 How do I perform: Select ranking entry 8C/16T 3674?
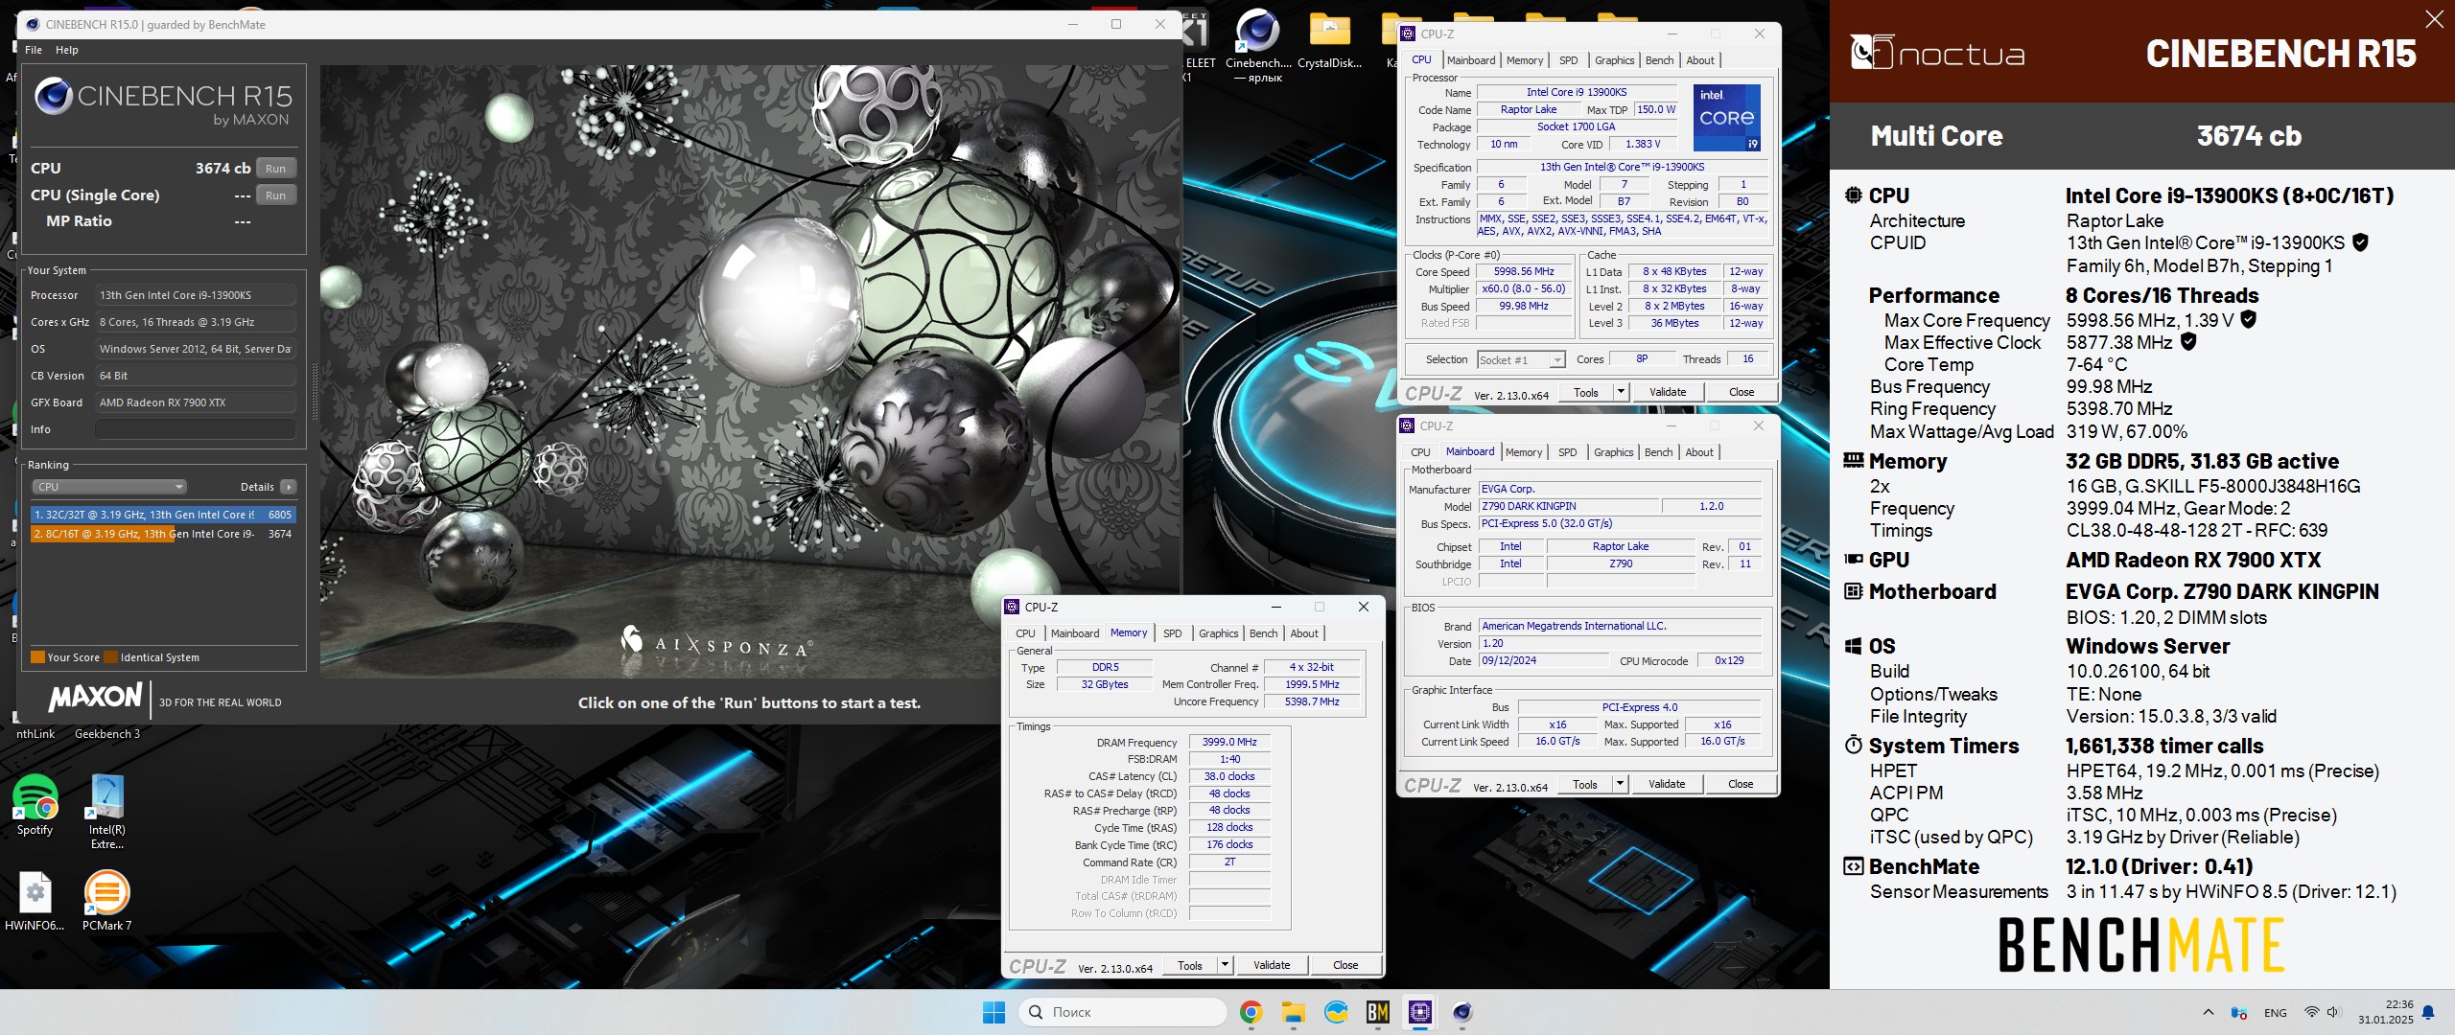point(163,534)
